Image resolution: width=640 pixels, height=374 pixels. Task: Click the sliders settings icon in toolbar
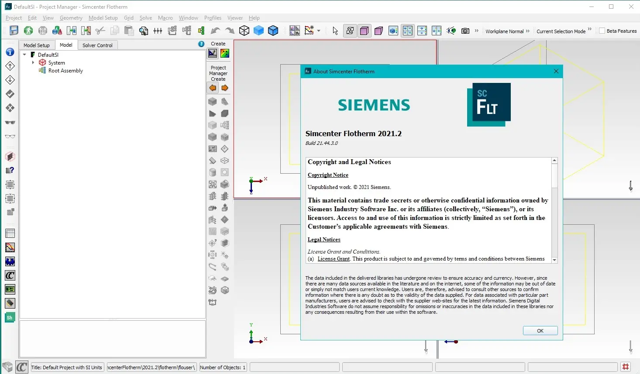158,31
